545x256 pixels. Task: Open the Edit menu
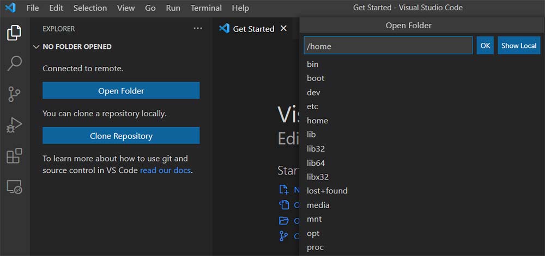56,8
